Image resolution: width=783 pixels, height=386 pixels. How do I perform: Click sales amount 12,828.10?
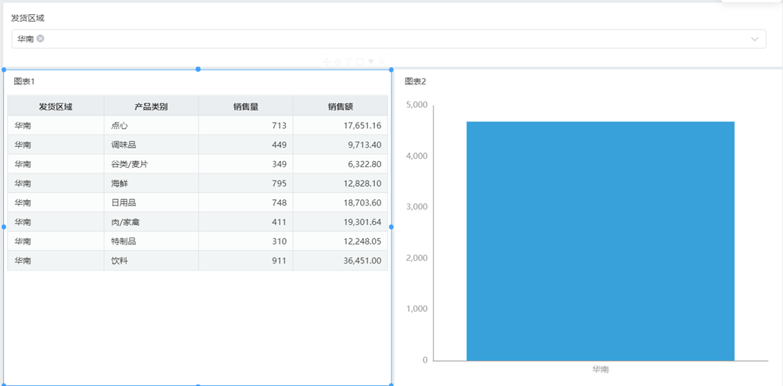click(x=341, y=184)
